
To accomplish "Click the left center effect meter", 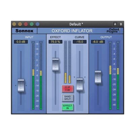I will tap(65, 62).
